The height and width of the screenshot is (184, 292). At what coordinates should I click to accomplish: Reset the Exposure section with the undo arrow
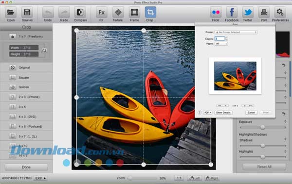[x=283, y=114]
